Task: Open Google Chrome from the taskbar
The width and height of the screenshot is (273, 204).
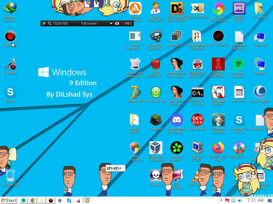Action: coord(33,201)
